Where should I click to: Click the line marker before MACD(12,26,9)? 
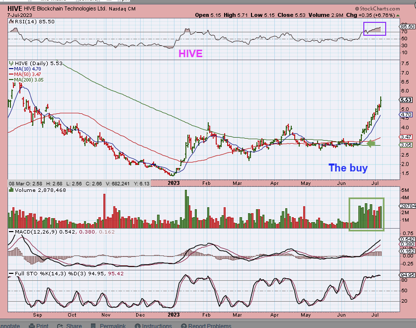(11, 232)
